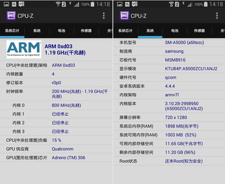Select the 内核 0 frequency row
This screenshot has width=225, height=184.
[x=56, y=105]
